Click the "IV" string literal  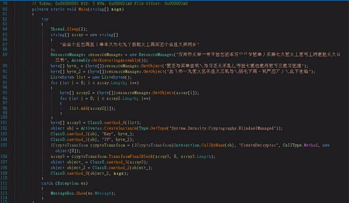coord(106,140)
